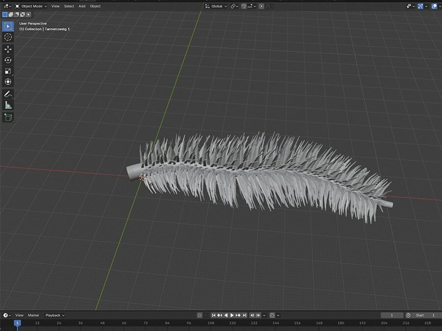Play animation in reverse
Screen dimensions: 442x331
coord(226,315)
